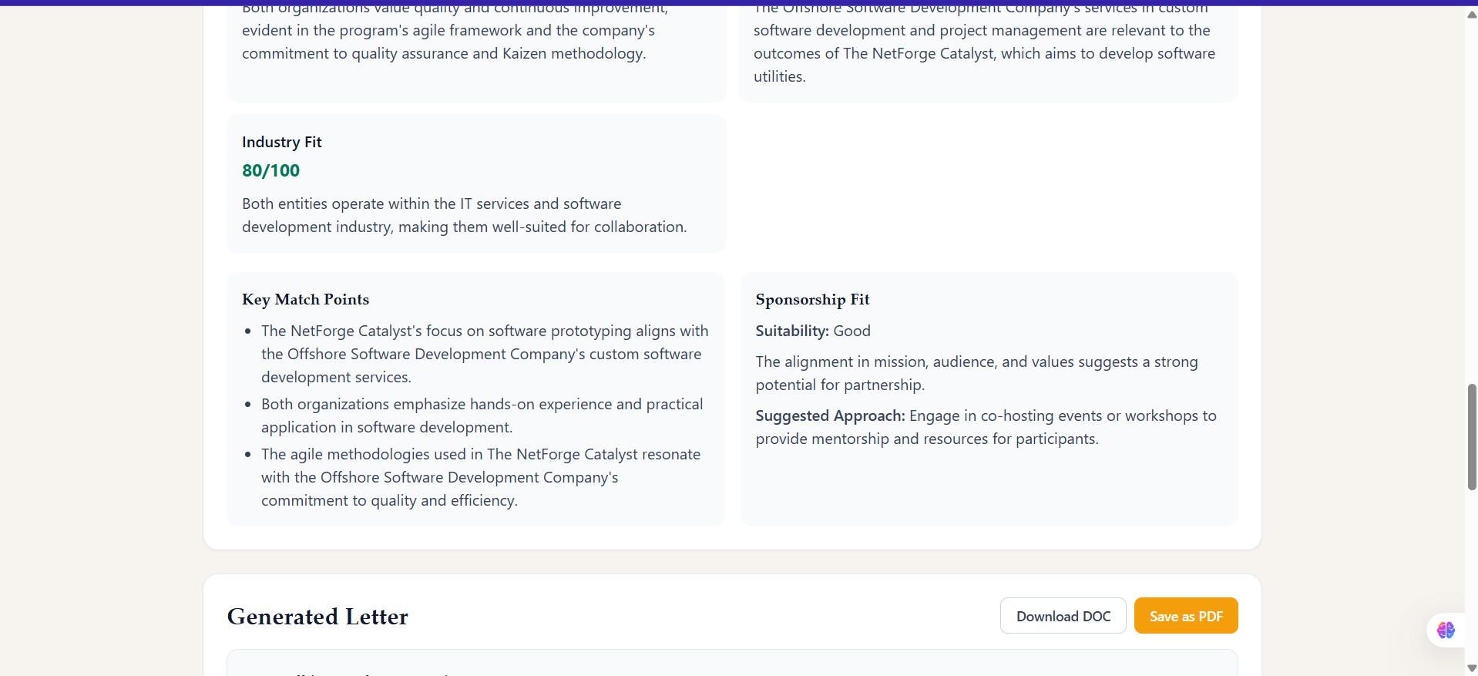Click the alignment in mission paragraph

point(976,373)
